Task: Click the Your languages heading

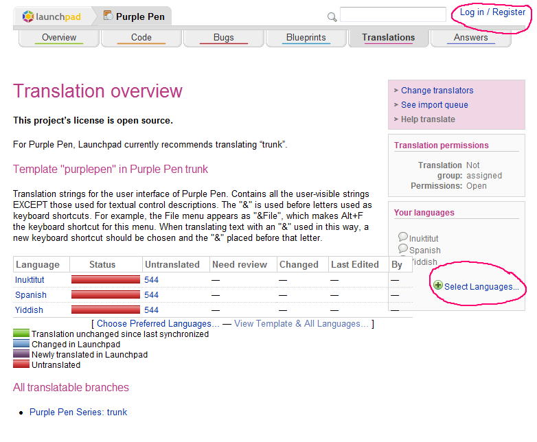Action: tap(424, 213)
